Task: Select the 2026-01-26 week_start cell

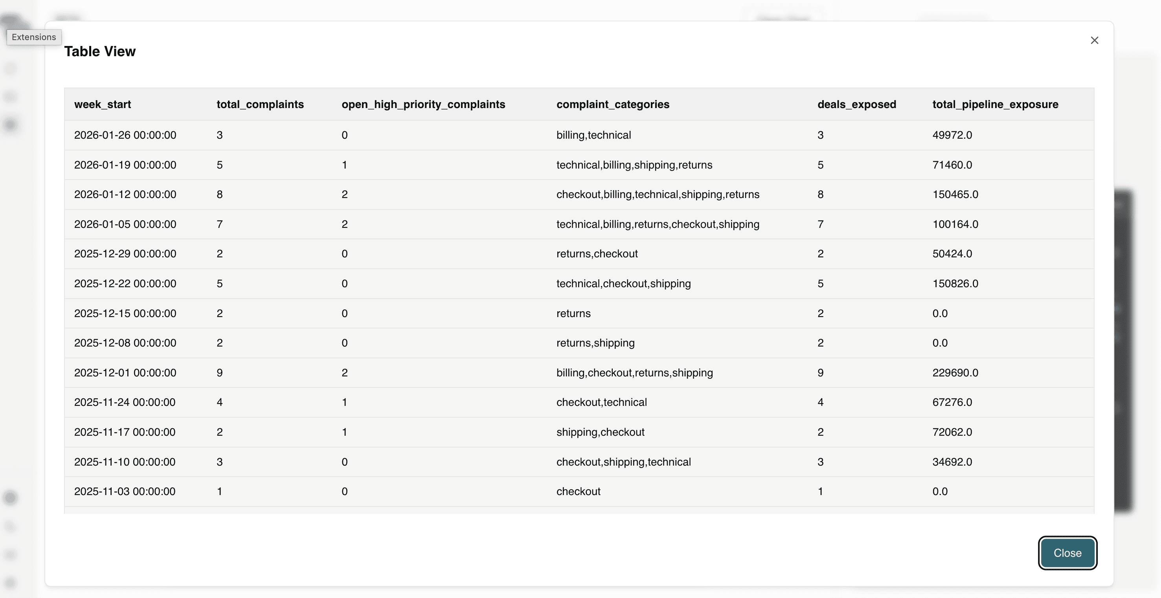Action: pyautogui.click(x=125, y=135)
